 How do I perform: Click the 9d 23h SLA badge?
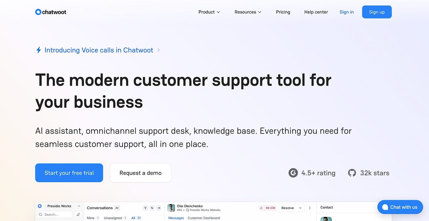coord(268,208)
